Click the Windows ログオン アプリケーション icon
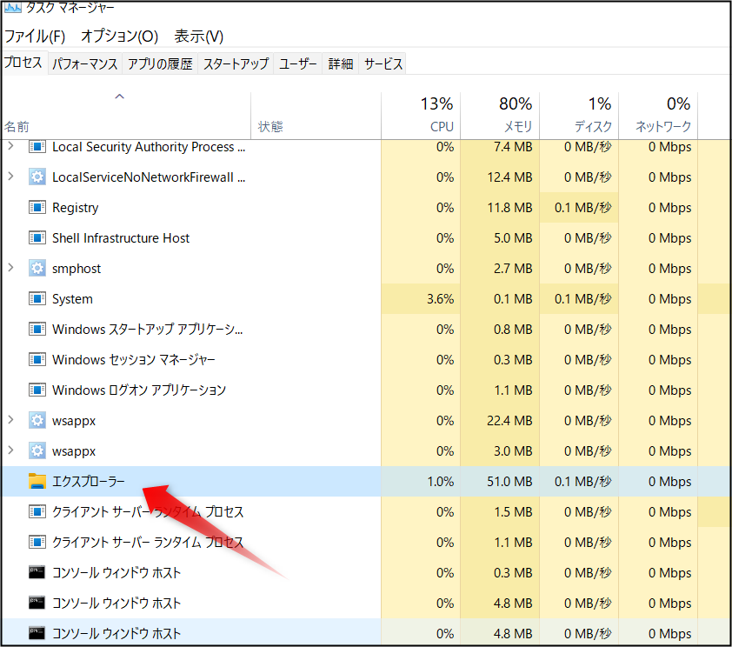The image size is (732, 647). pos(37,390)
